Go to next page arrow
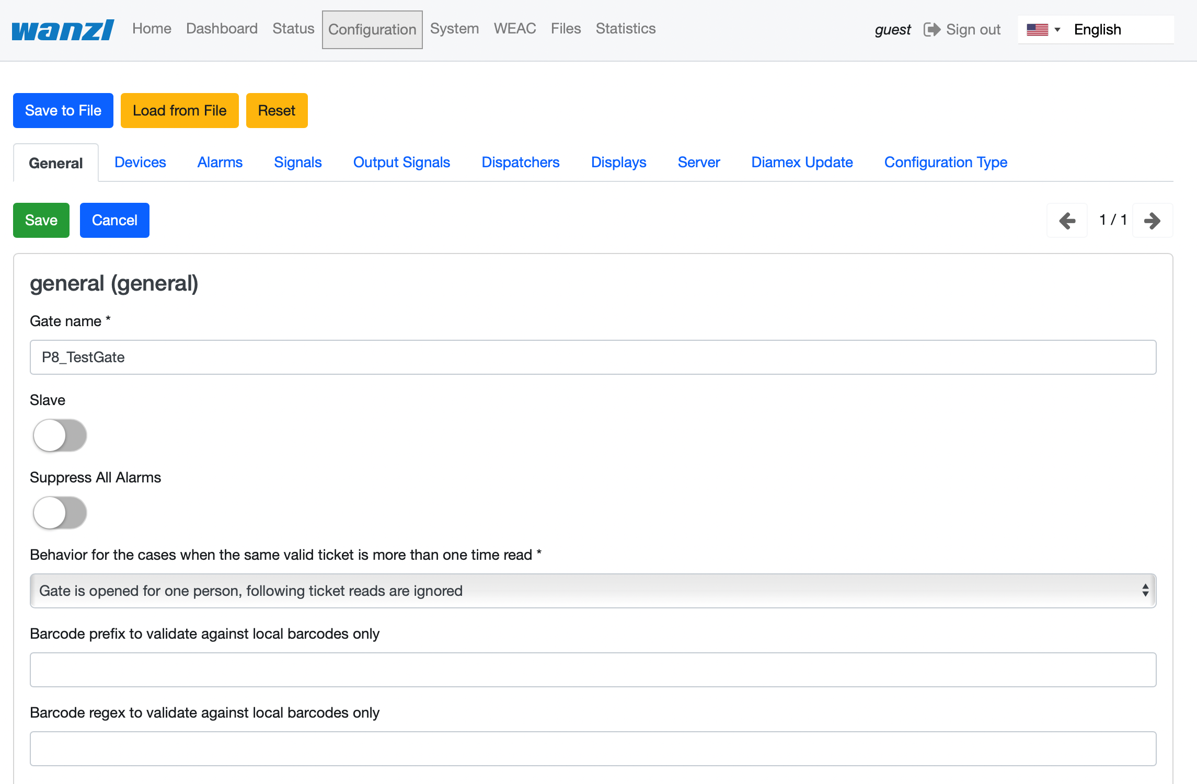The image size is (1197, 784). coord(1153,220)
